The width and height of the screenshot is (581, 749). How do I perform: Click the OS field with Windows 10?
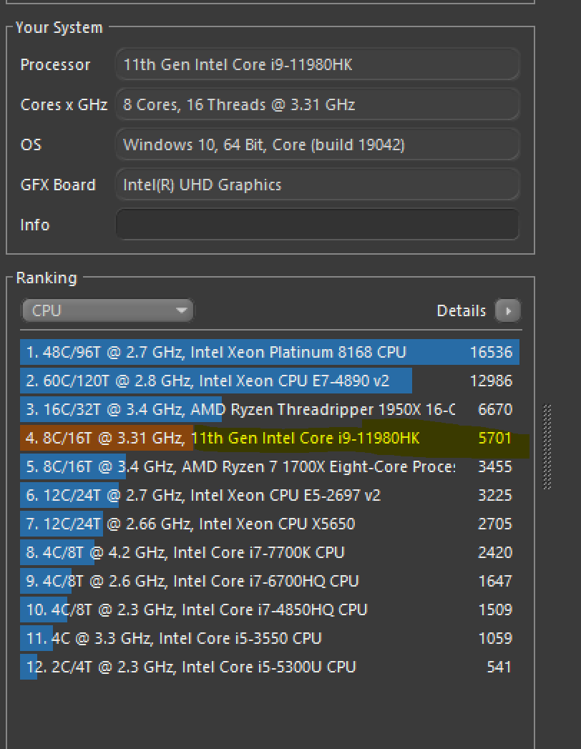tap(317, 145)
